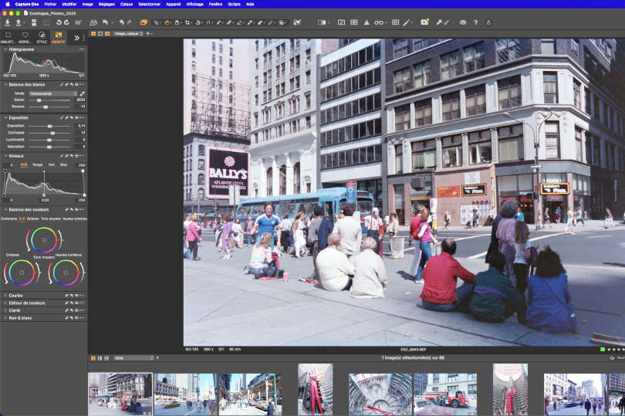The width and height of the screenshot is (625, 416).
Task: Click the Exposition value field
Action: tap(81, 126)
